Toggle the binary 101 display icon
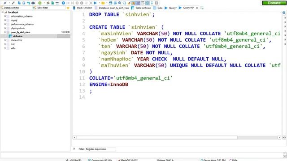 (x=138, y=3)
